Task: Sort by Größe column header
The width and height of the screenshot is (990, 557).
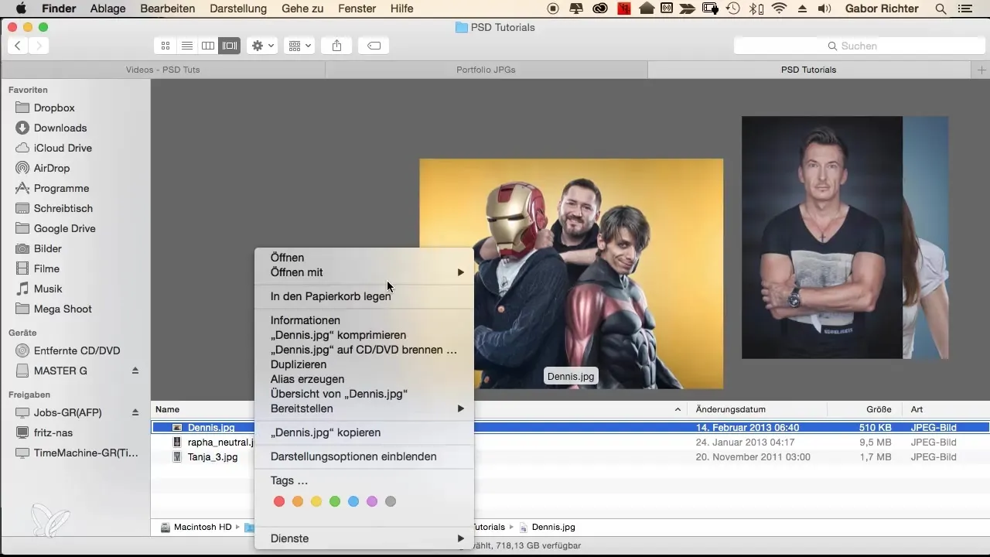Action: coord(879,409)
